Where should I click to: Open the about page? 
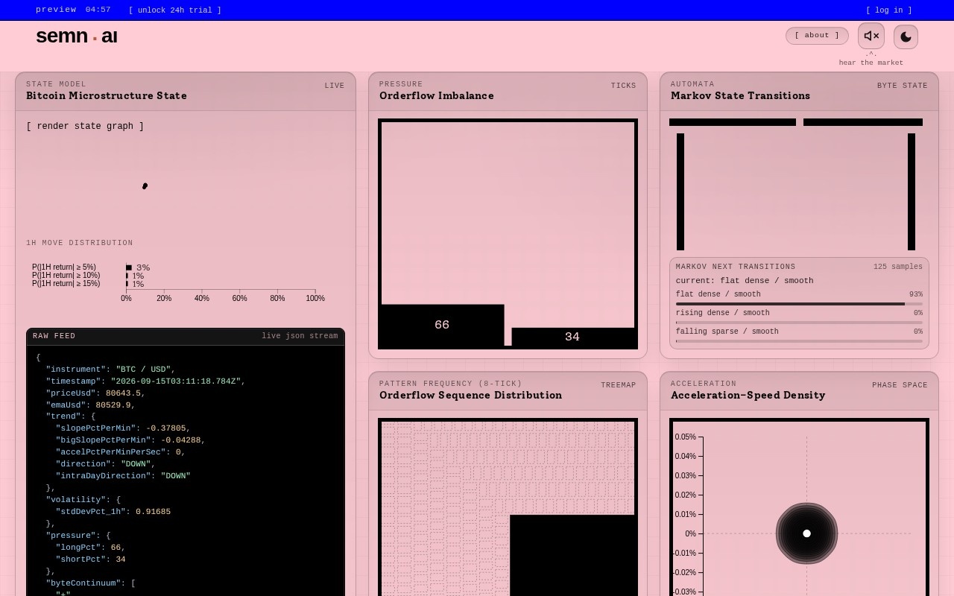[x=817, y=35]
